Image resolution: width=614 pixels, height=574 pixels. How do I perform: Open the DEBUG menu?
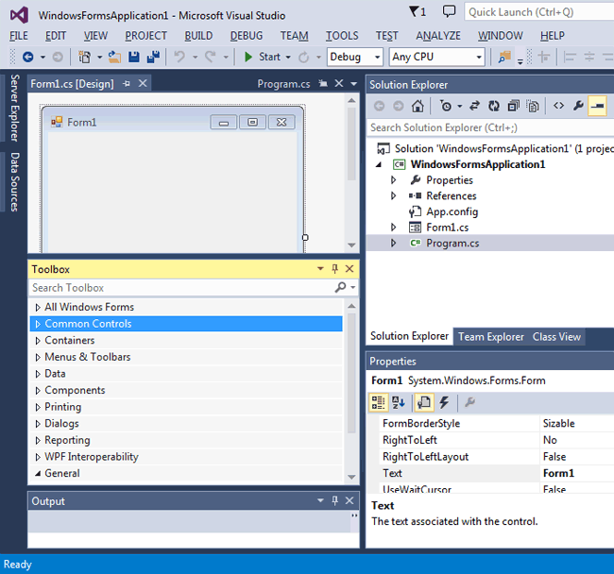(247, 36)
